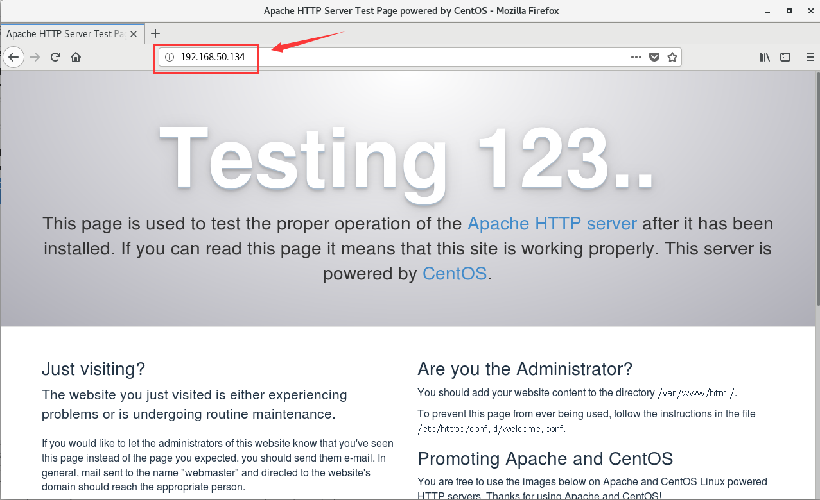Follow the Apache HTTP server link
The height and width of the screenshot is (500, 820).
pos(552,224)
